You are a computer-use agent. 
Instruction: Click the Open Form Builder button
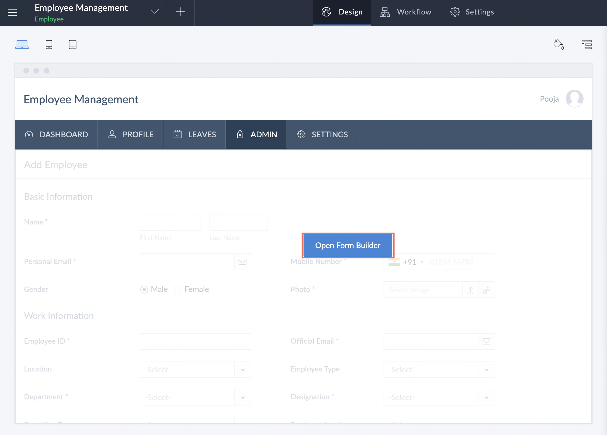(x=348, y=245)
